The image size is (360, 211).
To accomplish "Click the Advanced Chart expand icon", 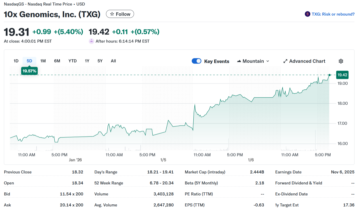I will [x=285, y=61].
